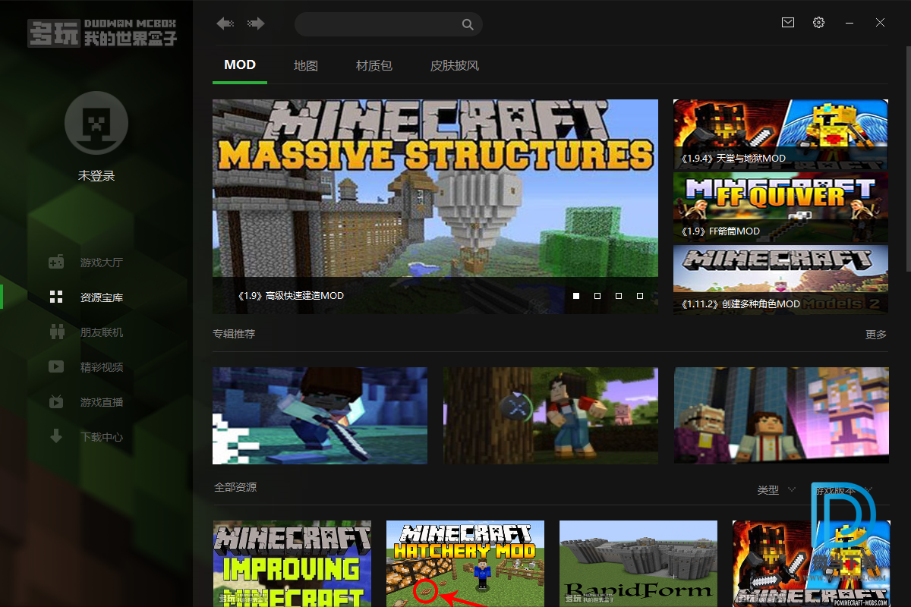Expand the 类型 filter dropdown
911x607 pixels.
click(x=776, y=490)
